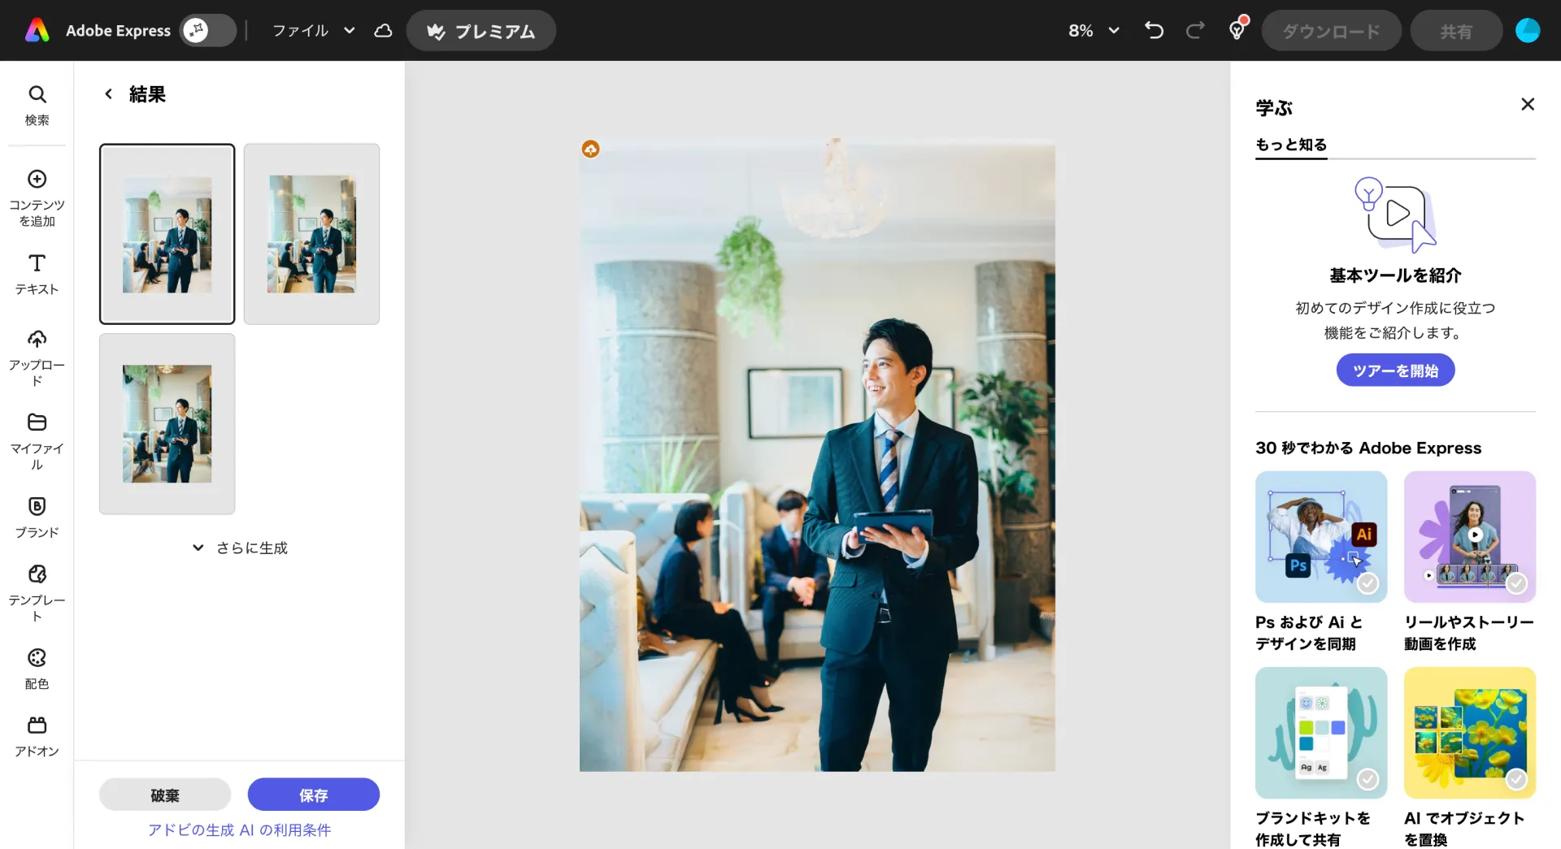Screen dimensions: 1561x849
Task: Go back using arrow beside 結果
Action: click(x=108, y=94)
